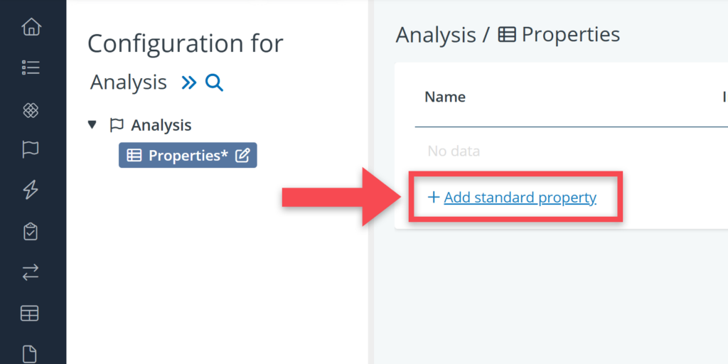
Task: Click the edit pencil on Properties item
Action: [x=242, y=156]
